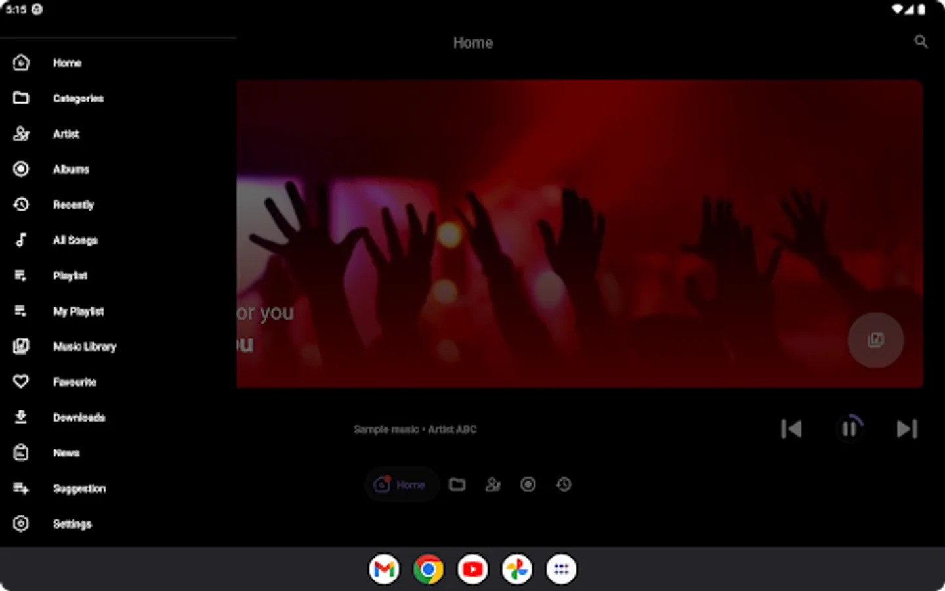Open Downloads from the drawer
The image size is (945, 591).
(118, 418)
